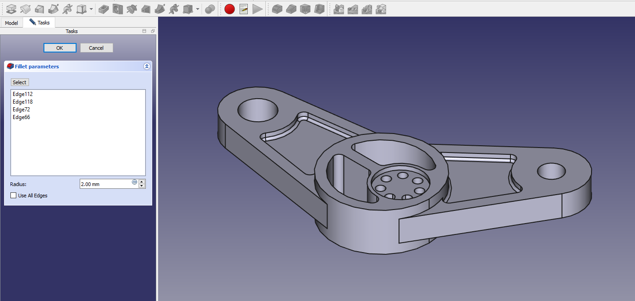Open the Macros dialog notepad icon
The width and height of the screenshot is (635, 301).
tap(244, 9)
